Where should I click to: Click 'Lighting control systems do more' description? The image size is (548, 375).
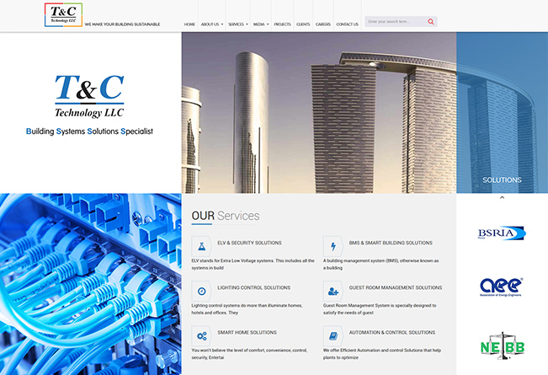pyautogui.click(x=247, y=309)
